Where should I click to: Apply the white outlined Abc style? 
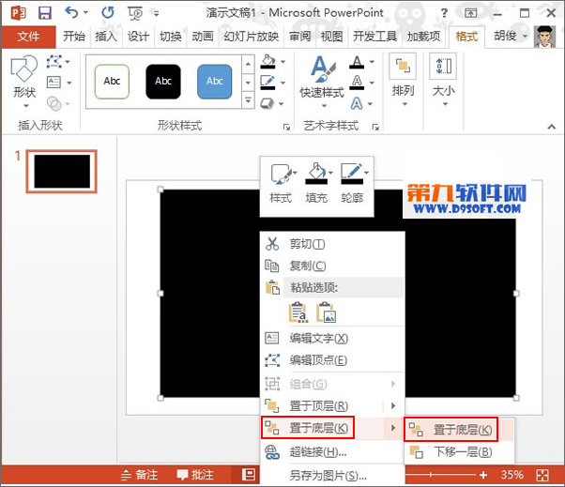(112, 82)
